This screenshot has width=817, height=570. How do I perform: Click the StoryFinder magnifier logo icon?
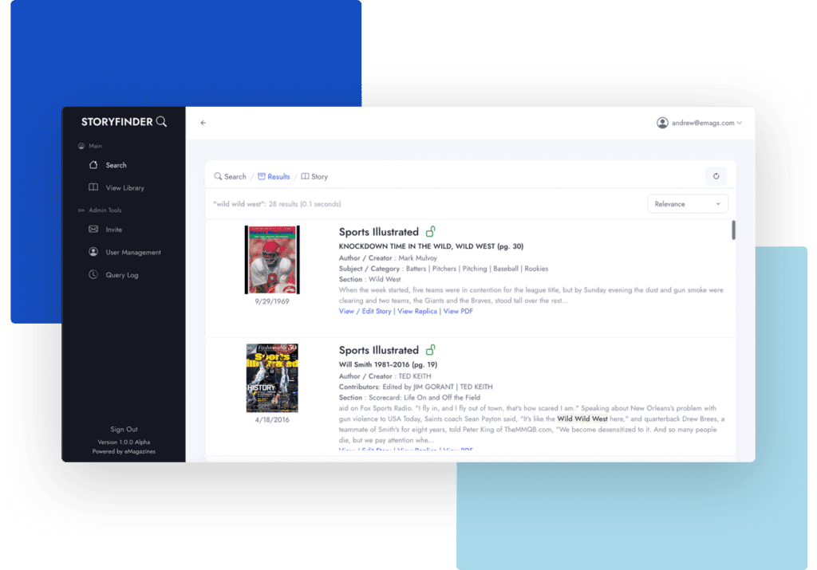coord(161,122)
